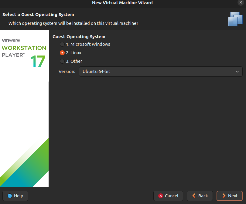Click 'Select a Guest Operating System' title
Image resolution: width=246 pixels, height=204 pixels.
[x=38, y=15]
